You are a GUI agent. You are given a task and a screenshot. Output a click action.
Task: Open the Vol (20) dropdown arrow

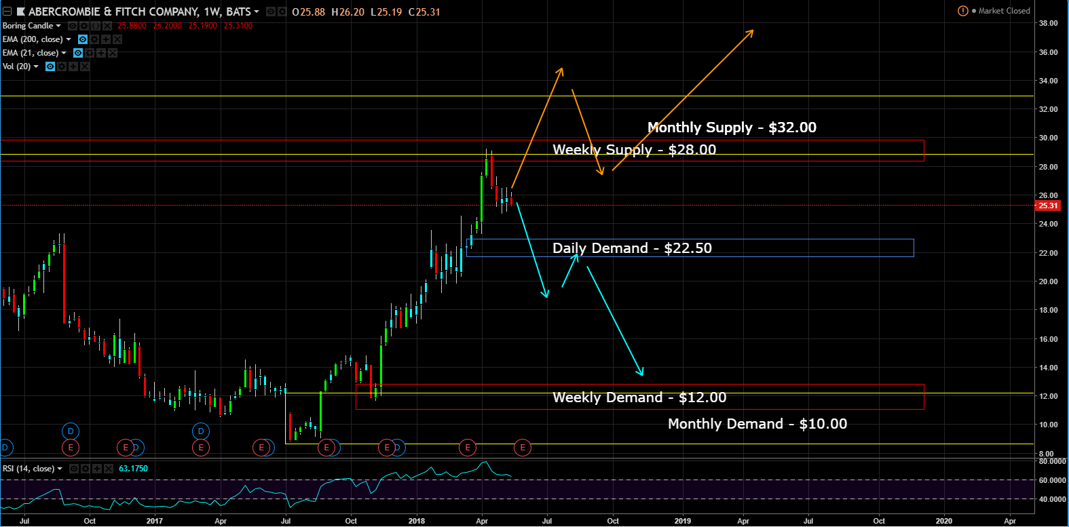click(36, 66)
